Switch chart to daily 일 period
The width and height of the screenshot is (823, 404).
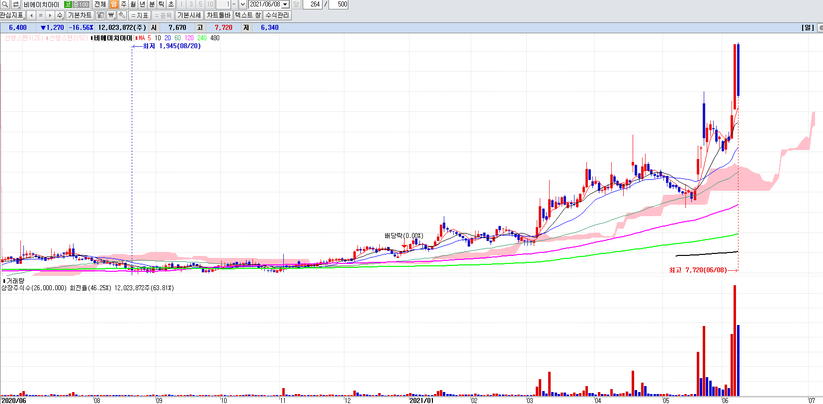(x=114, y=4)
